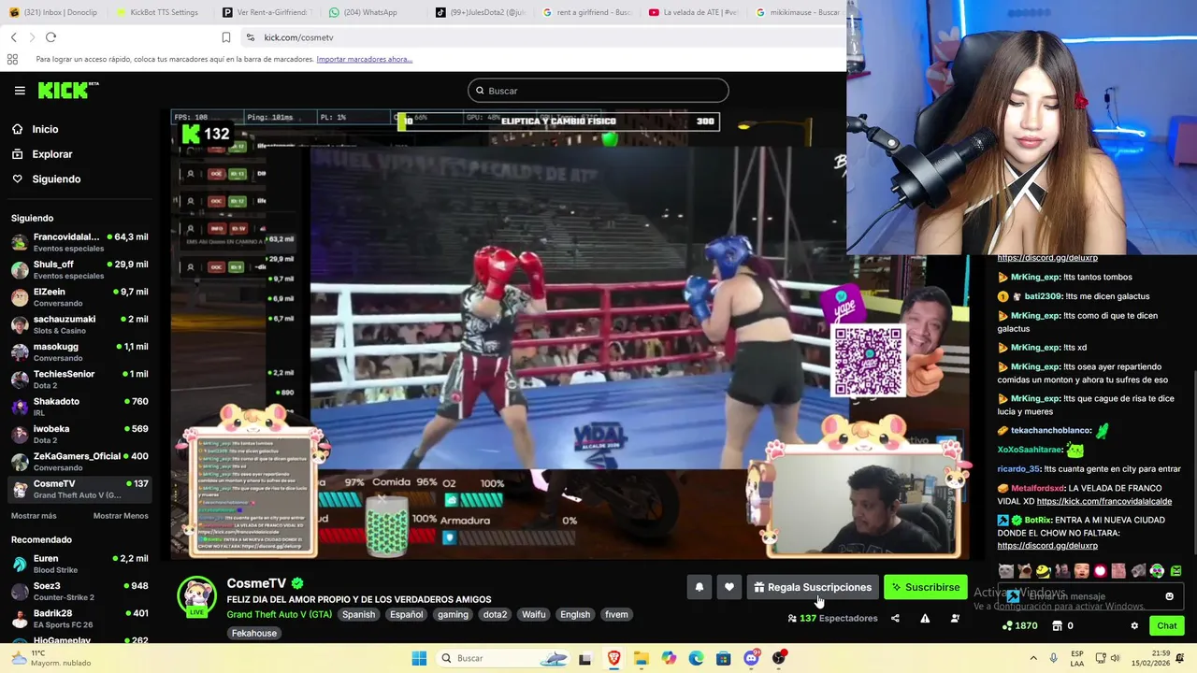Image resolution: width=1197 pixels, height=673 pixels.
Task: Click the green Chat send button
Action: [1167, 625]
